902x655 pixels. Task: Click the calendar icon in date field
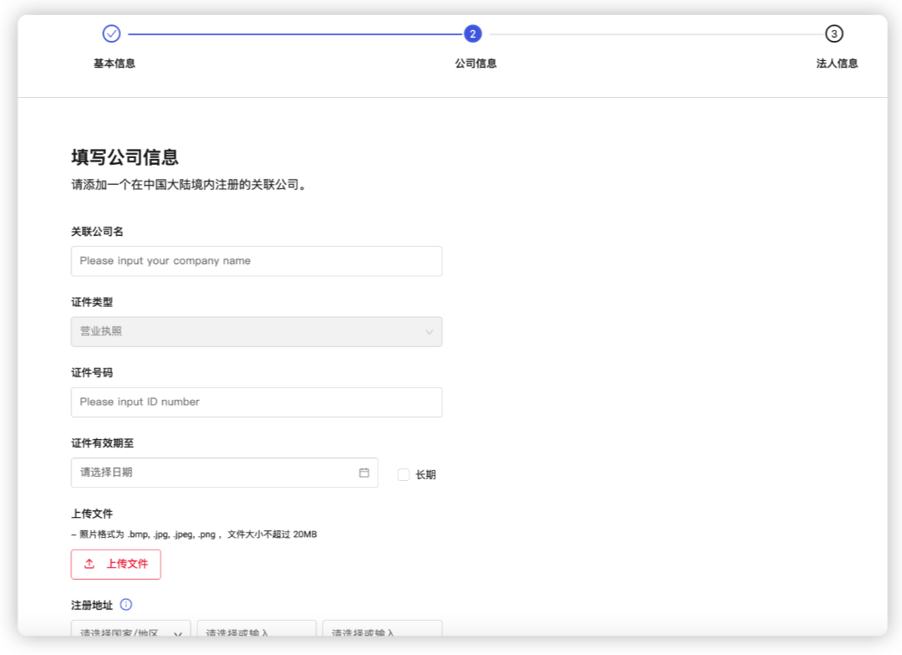pos(364,473)
